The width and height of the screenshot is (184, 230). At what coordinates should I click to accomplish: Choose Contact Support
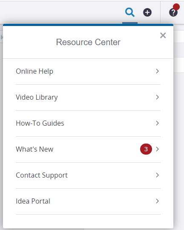tap(88, 175)
